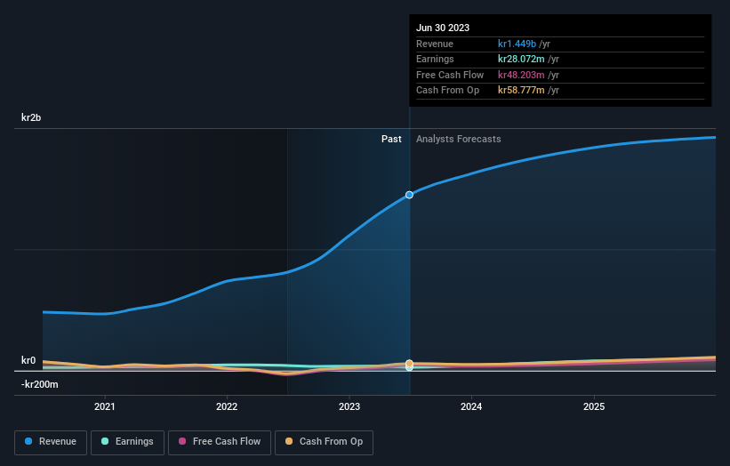Viewport: 730px width, 466px height.
Task: Click the -kr200m y-axis label
Action: (40, 384)
